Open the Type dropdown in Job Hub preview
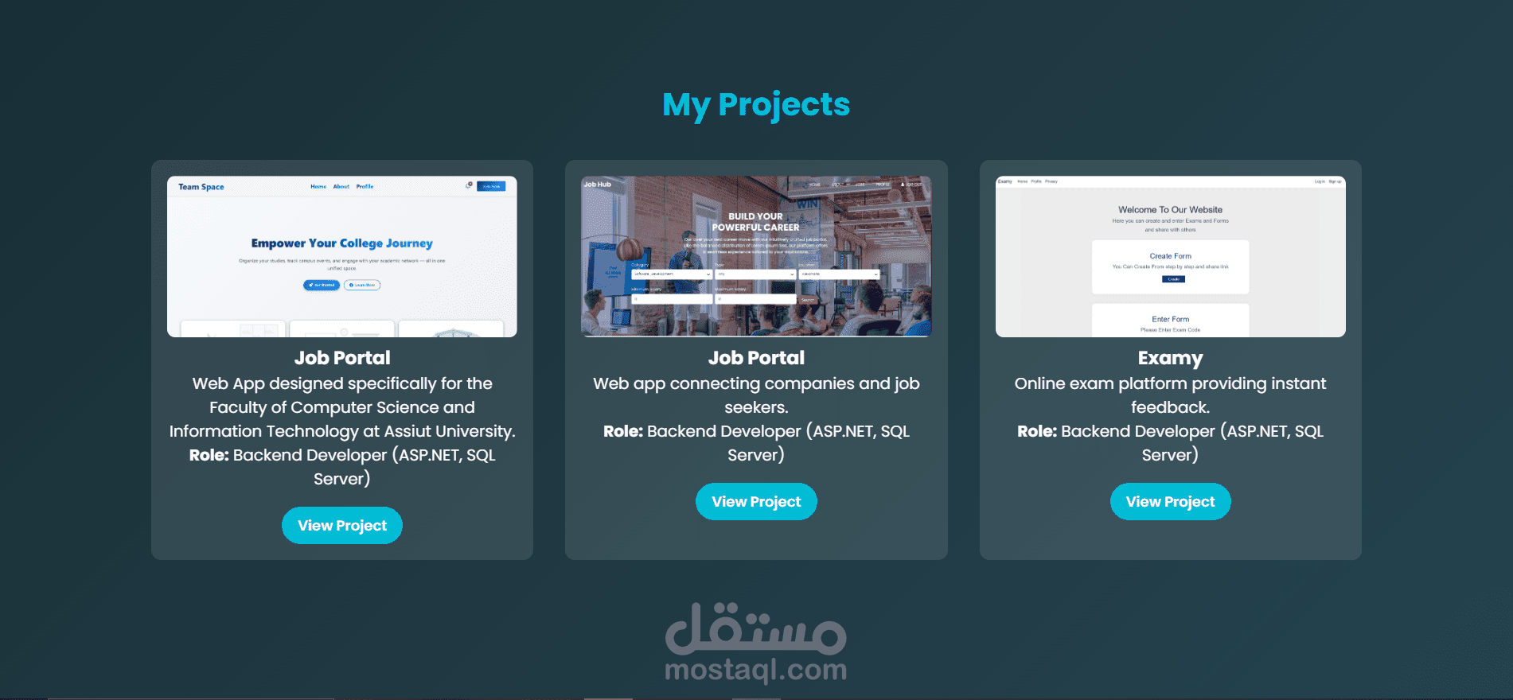This screenshot has width=1513, height=700. click(x=755, y=274)
